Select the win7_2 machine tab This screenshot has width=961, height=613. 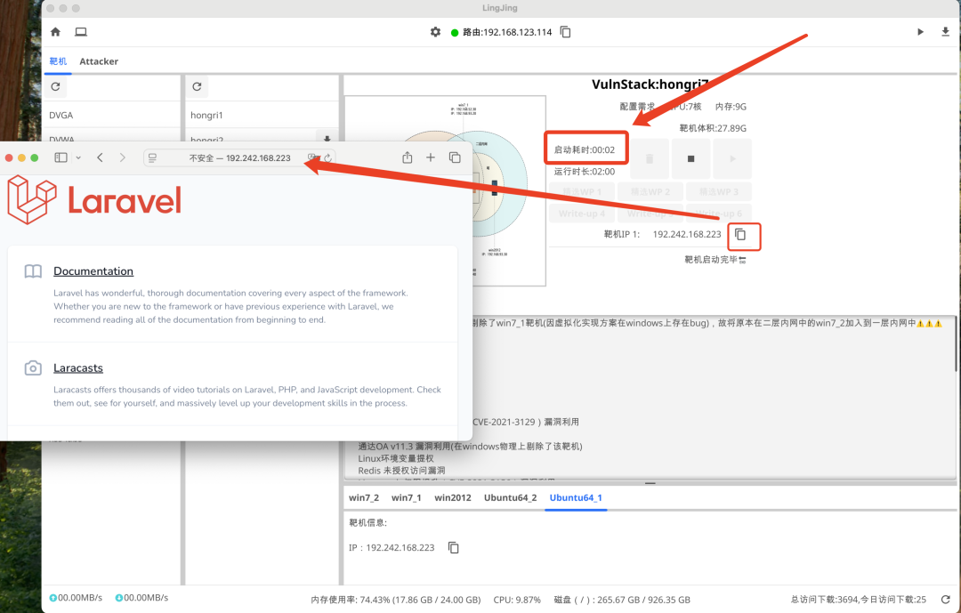[x=364, y=497]
